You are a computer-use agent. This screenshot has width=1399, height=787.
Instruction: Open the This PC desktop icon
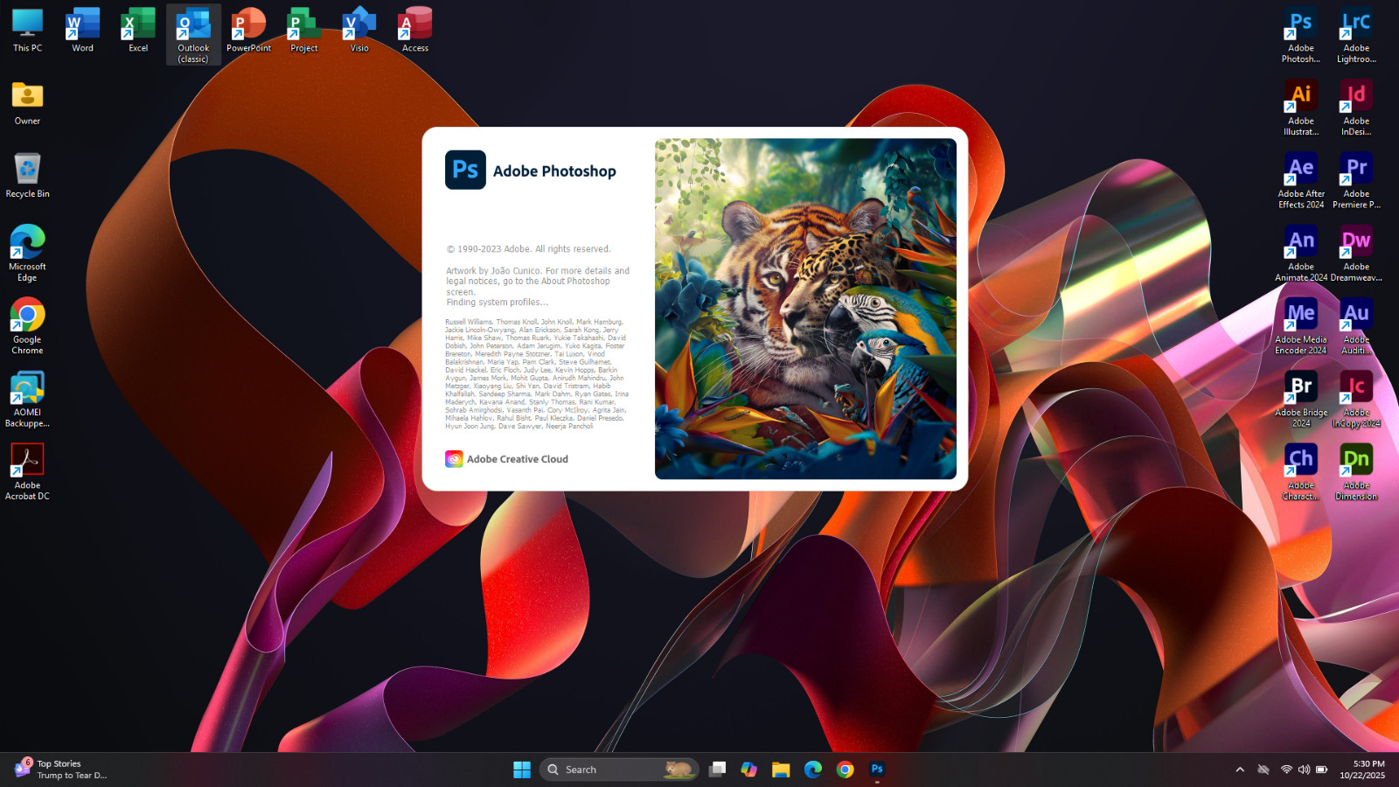27,31
